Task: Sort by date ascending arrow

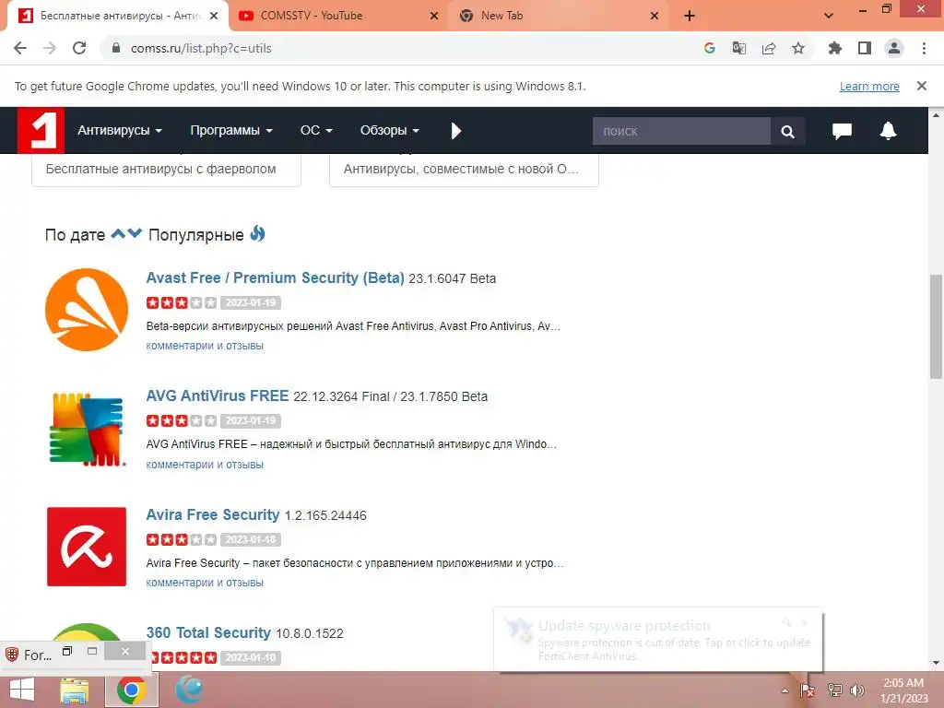Action: (119, 233)
